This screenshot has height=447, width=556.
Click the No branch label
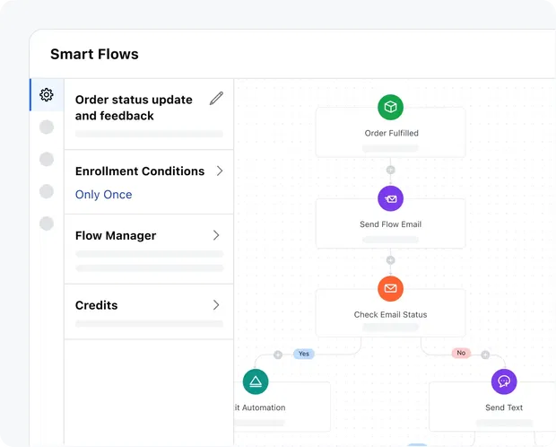pyautogui.click(x=461, y=354)
